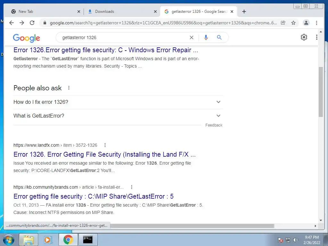
Task: Open Google search settings gear
Action: [304, 37]
